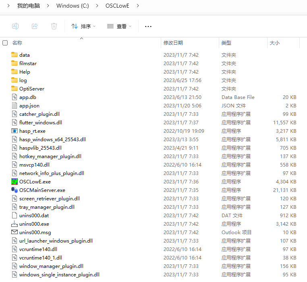Image resolution: width=307 pixels, height=282 pixels.
Task: Click the Rename toolbar icon
Action: pyautogui.click(x=15, y=26)
